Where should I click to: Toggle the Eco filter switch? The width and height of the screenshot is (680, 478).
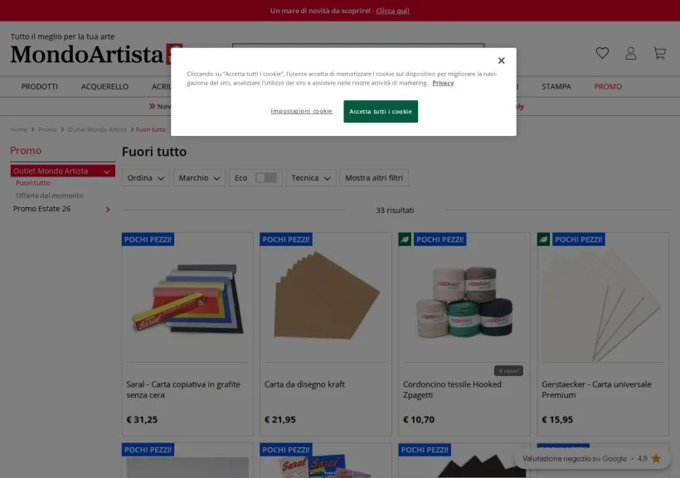pos(266,177)
